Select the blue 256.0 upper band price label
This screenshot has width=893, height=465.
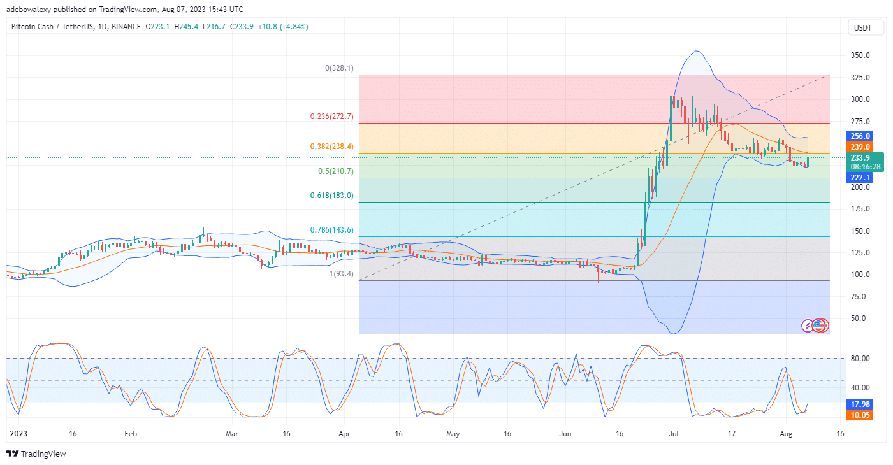[x=859, y=136]
